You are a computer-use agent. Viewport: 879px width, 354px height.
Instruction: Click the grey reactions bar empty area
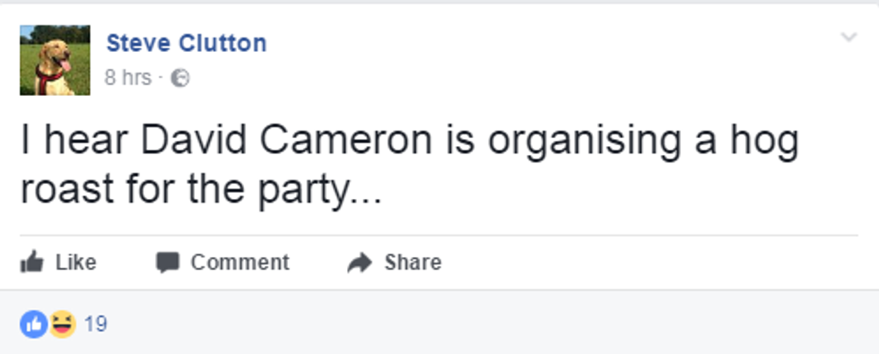[x=493, y=324]
